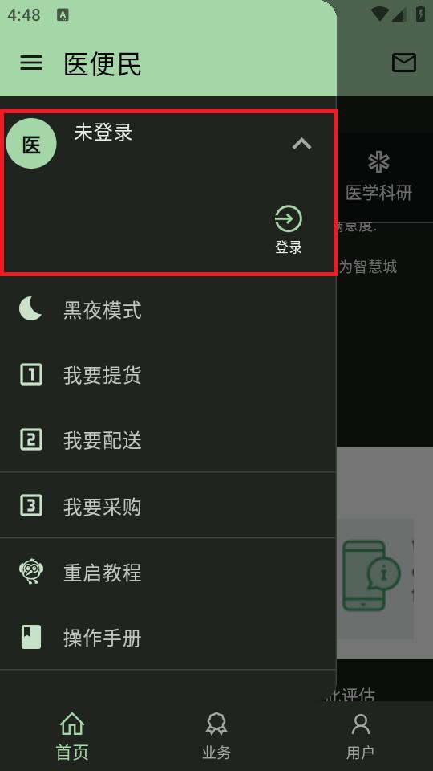Tap the 未登录 account label

[103, 133]
